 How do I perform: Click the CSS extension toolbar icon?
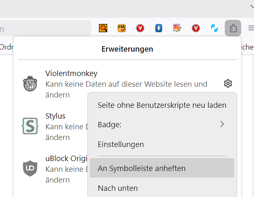(122, 28)
